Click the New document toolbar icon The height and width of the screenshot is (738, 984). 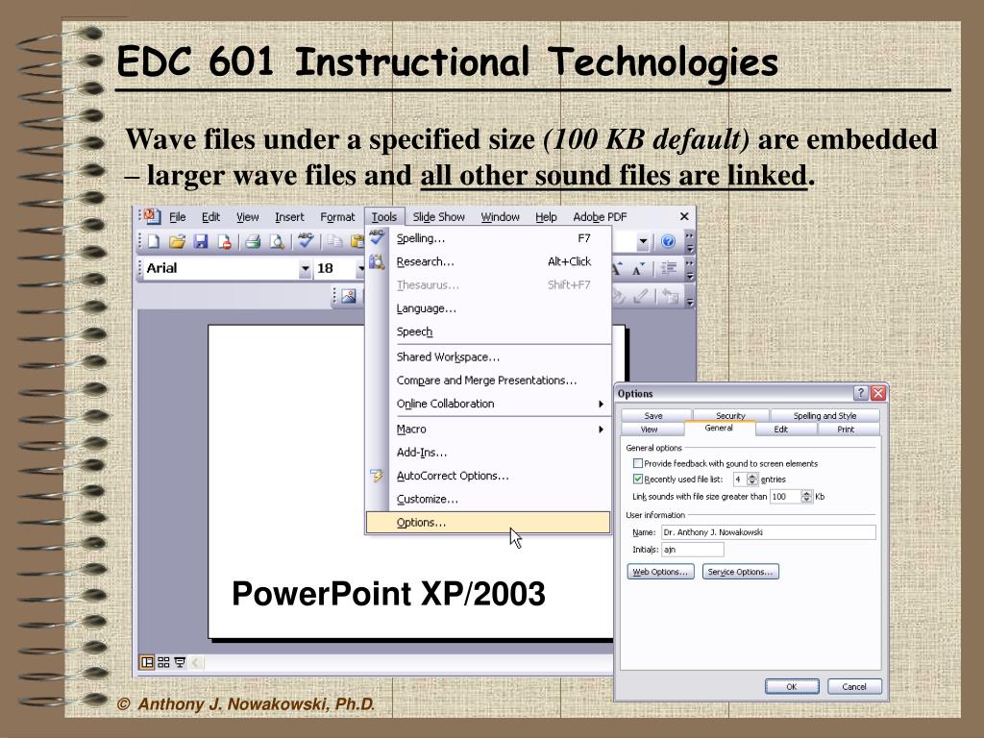[154, 241]
